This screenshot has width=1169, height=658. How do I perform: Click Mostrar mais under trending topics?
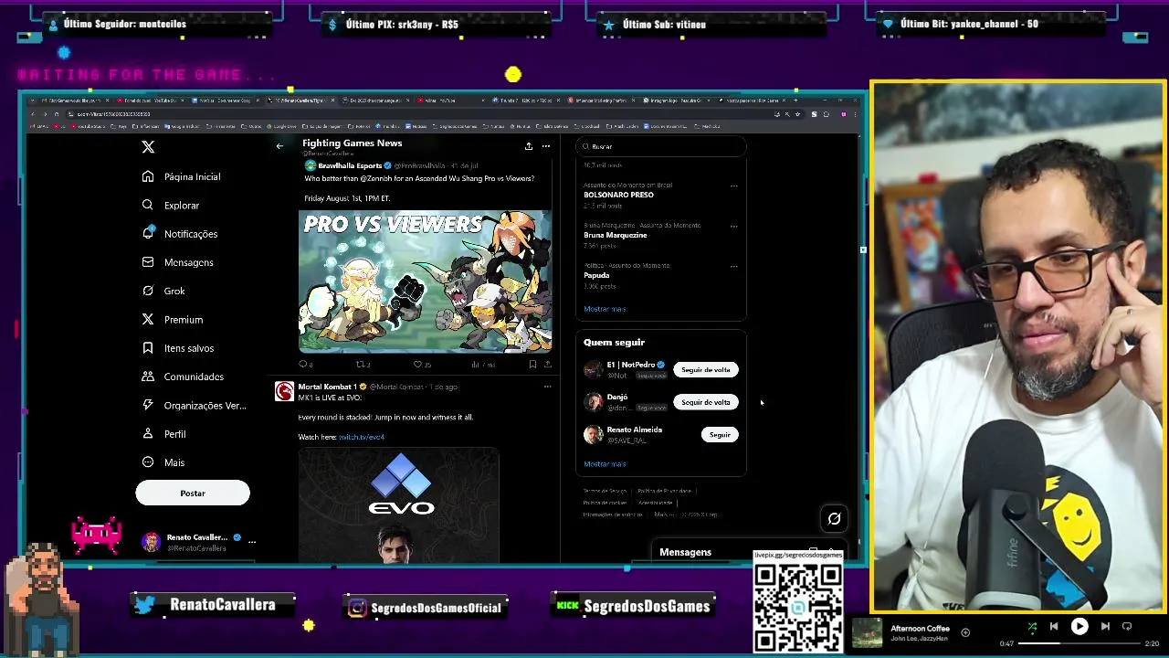coord(605,309)
